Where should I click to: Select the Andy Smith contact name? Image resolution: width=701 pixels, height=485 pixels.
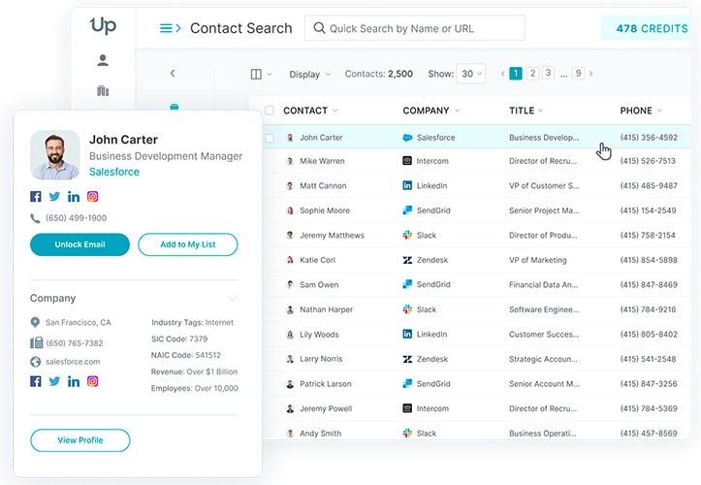click(x=321, y=433)
